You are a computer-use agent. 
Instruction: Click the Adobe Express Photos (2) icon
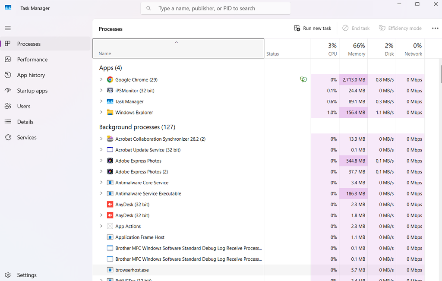pyautogui.click(x=110, y=172)
